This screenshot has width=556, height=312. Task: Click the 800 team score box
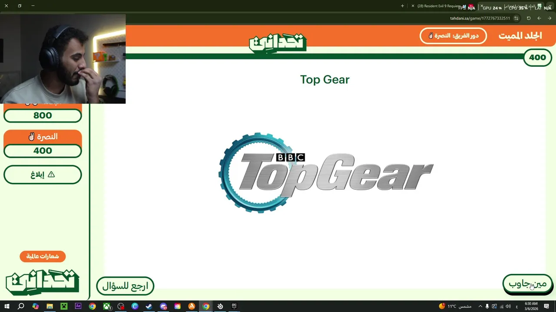(x=43, y=116)
